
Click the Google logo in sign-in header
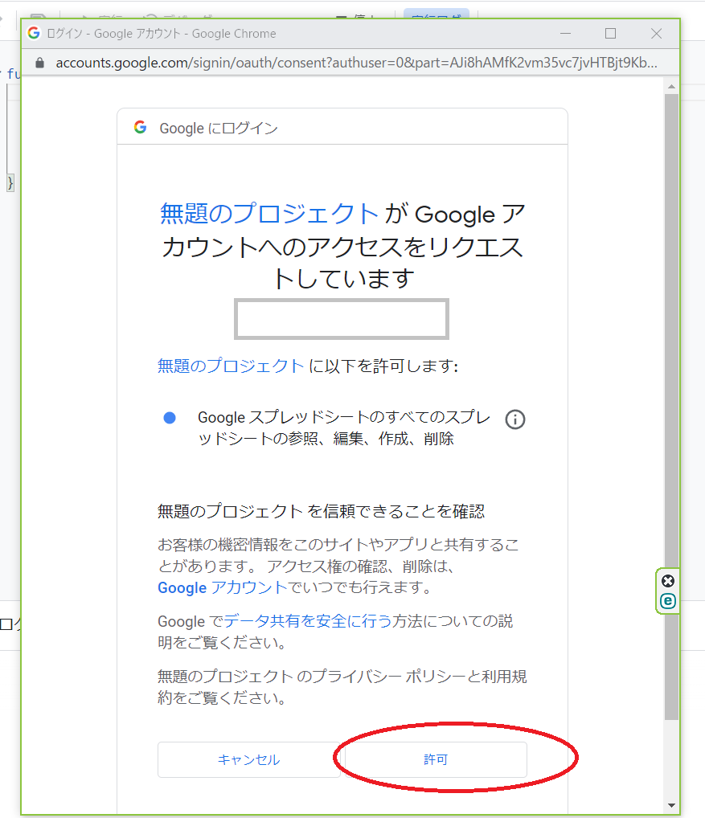coord(141,128)
